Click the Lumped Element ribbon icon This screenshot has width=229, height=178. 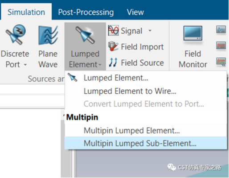pyautogui.click(x=85, y=35)
